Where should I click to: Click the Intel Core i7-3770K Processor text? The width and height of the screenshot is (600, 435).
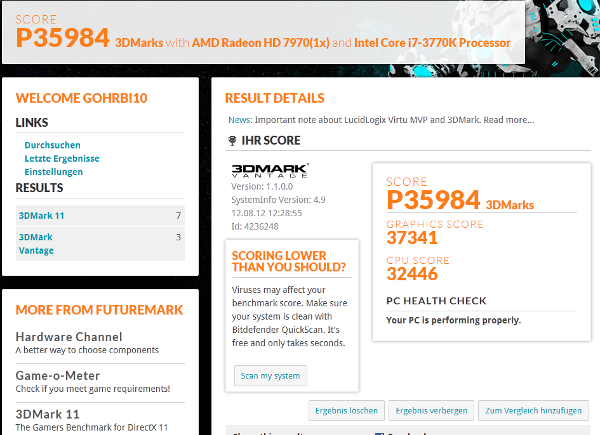[x=432, y=43]
